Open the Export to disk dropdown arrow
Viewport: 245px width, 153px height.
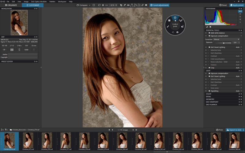pyautogui.click(x=243, y=130)
